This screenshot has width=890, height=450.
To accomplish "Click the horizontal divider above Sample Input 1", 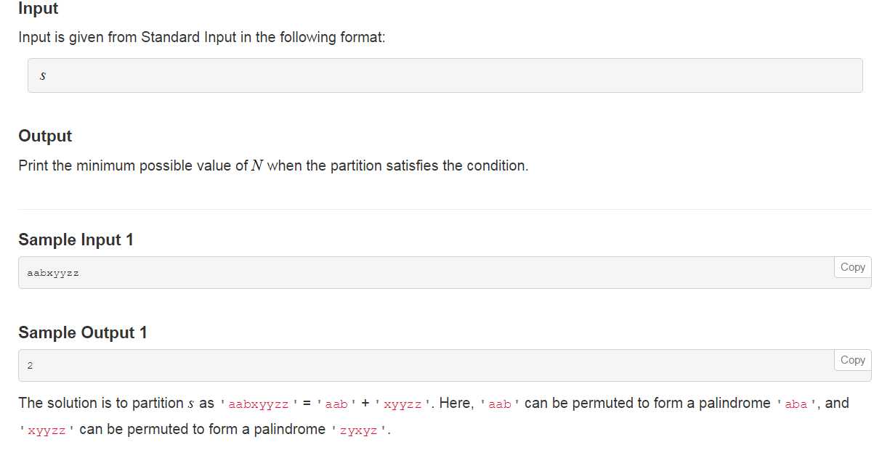I will [445, 209].
